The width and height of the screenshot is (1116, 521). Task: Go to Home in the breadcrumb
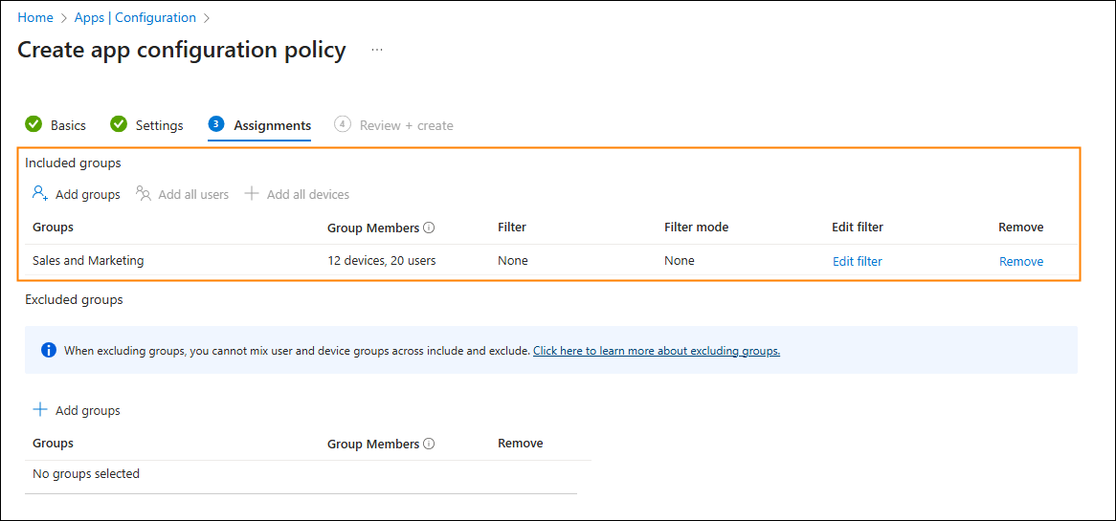[35, 18]
